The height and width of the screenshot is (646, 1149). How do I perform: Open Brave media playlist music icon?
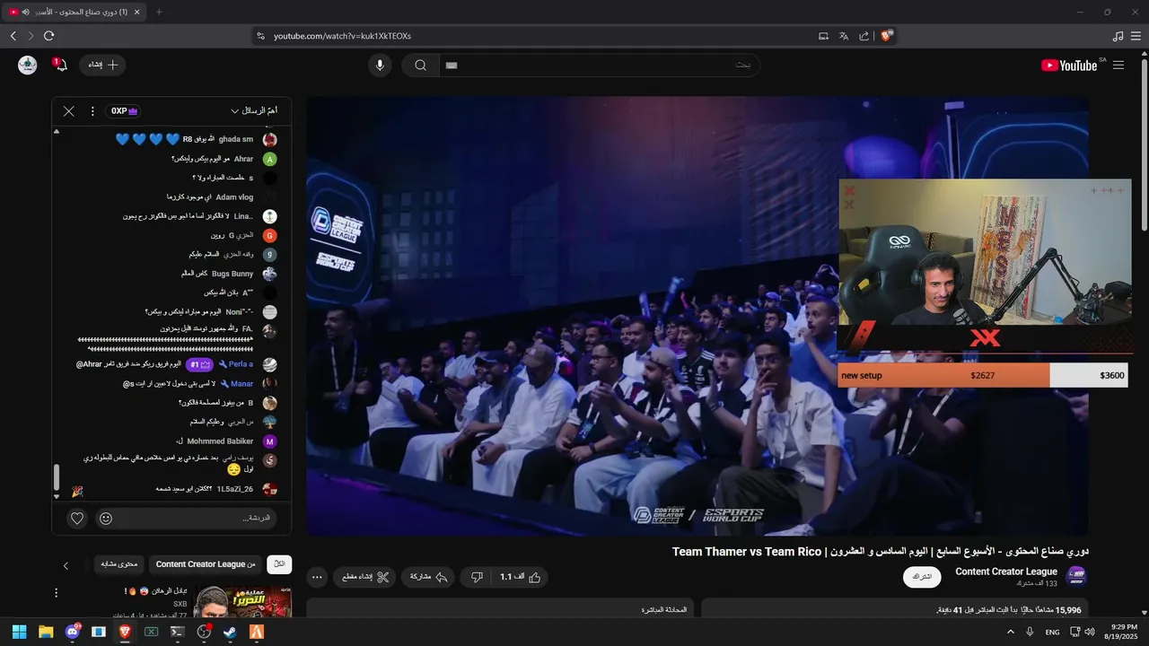[1118, 36]
